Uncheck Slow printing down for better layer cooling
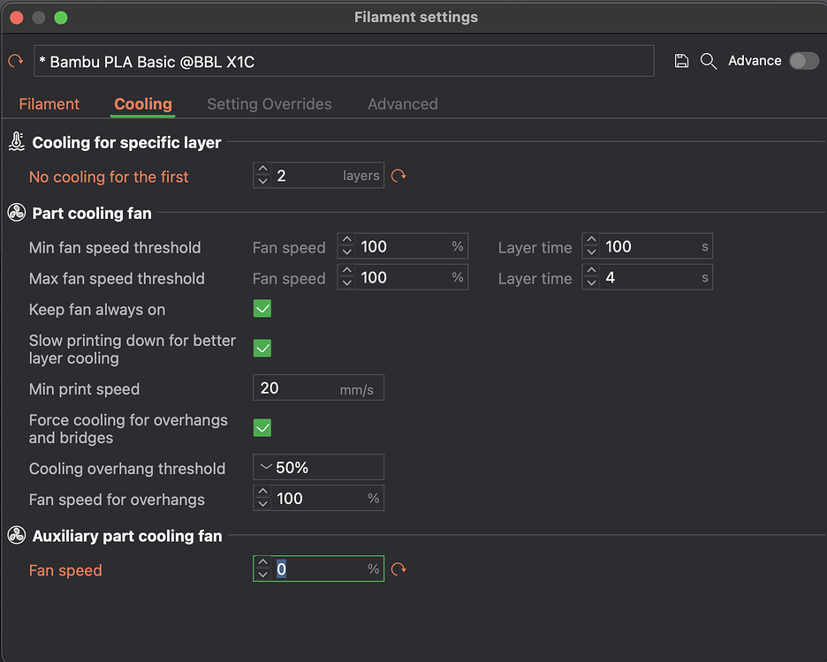Viewport: 827px width, 662px height. coord(262,349)
